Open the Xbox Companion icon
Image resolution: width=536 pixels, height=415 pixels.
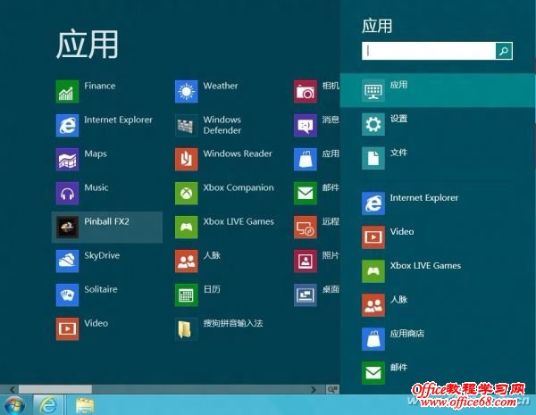(x=187, y=194)
